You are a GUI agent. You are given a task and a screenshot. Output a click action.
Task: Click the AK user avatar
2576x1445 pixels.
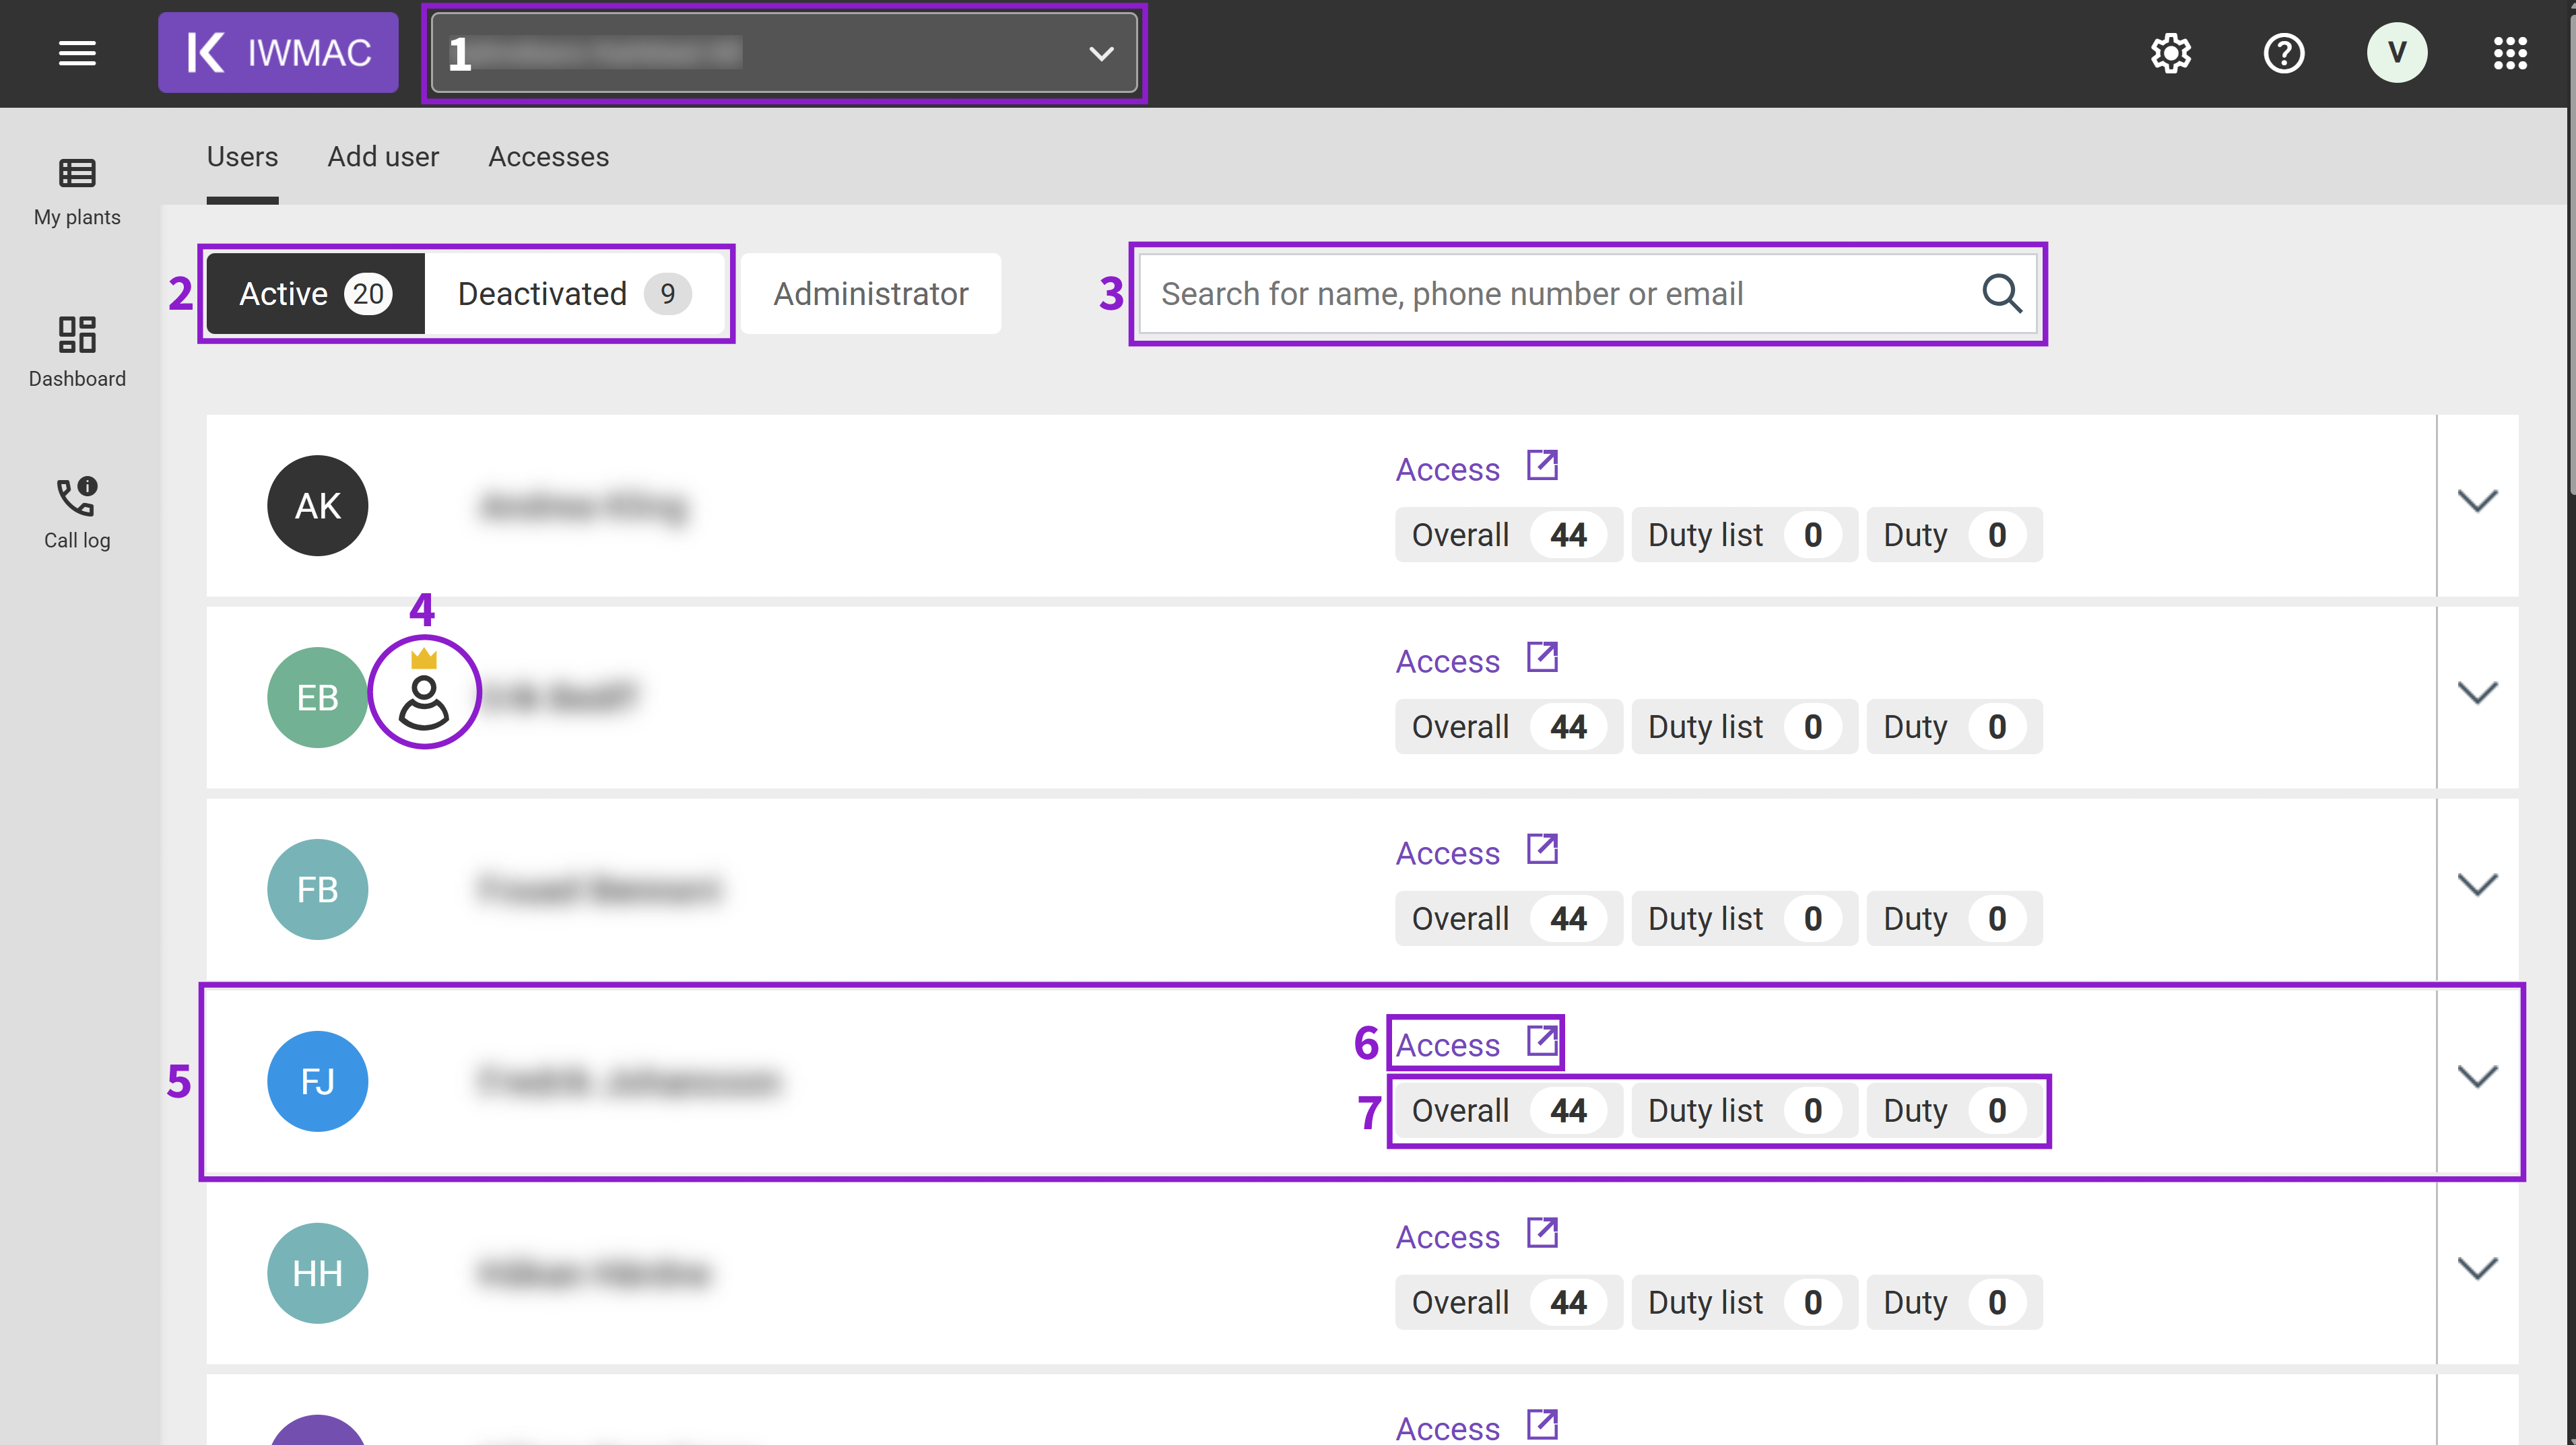click(317, 506)
